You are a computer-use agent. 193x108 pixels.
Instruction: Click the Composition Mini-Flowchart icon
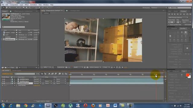[x=38, y=74]
